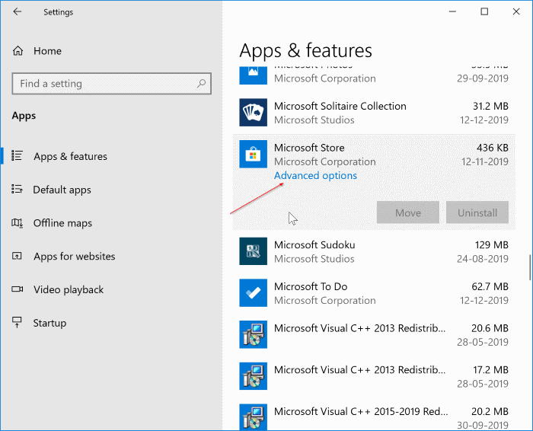533x431 pixels.
Task: Click the 20.6 MB Visual C++ 2013 icon
Action: pos(254,335)
